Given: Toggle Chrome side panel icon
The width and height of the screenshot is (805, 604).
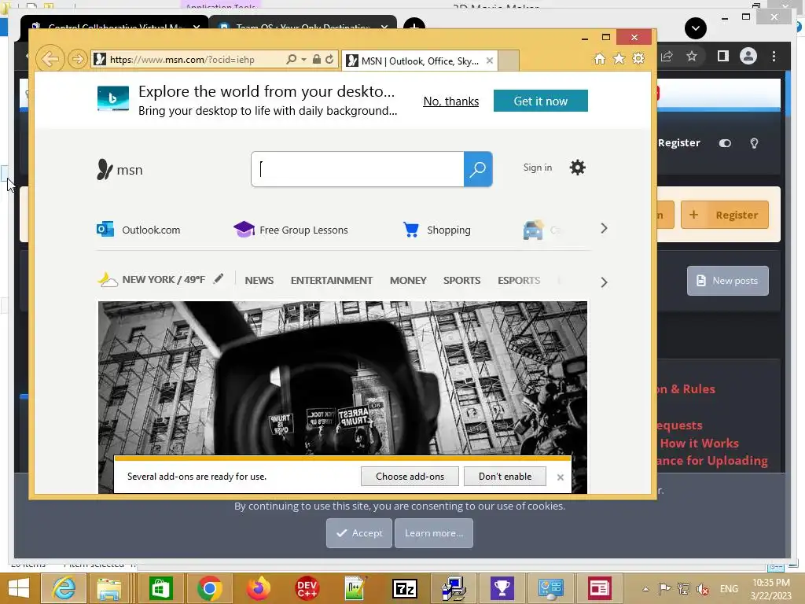Looking at the screenshot, I should [x=723, y=56].
